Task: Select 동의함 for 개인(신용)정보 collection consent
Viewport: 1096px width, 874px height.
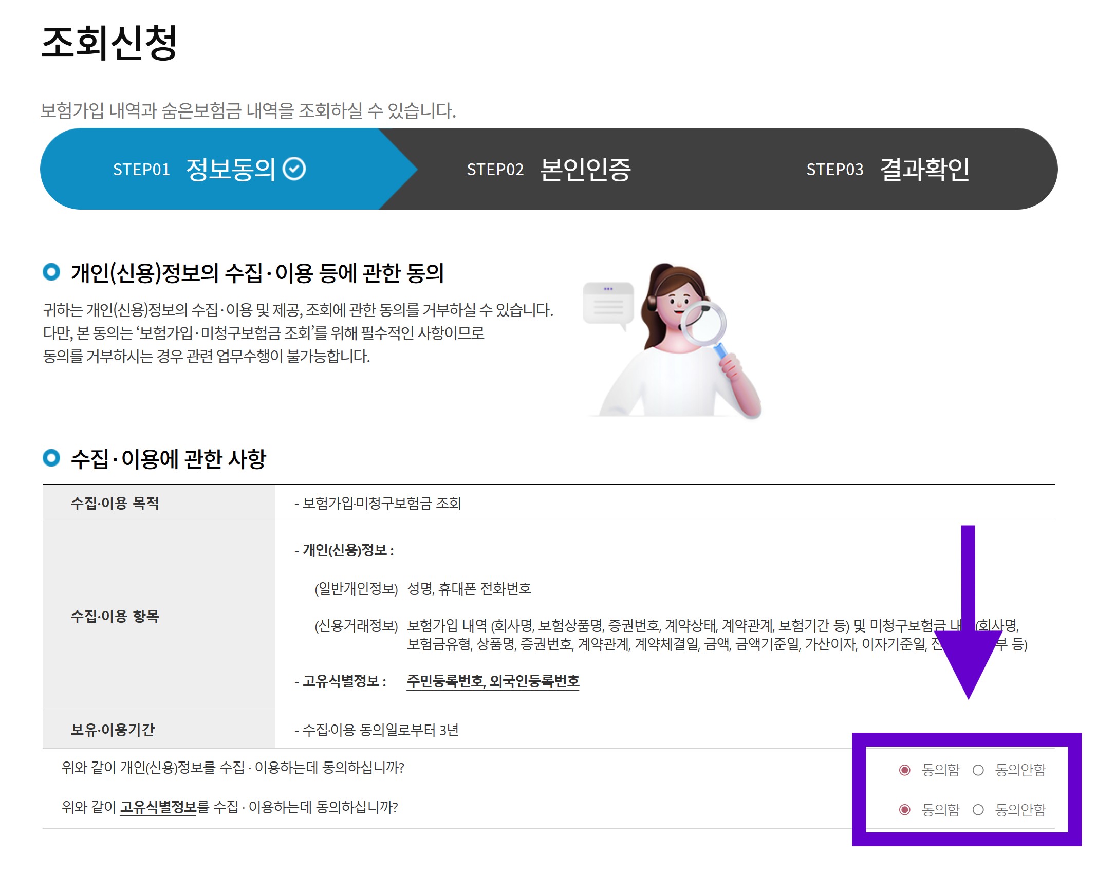Action: pos(905,770)
